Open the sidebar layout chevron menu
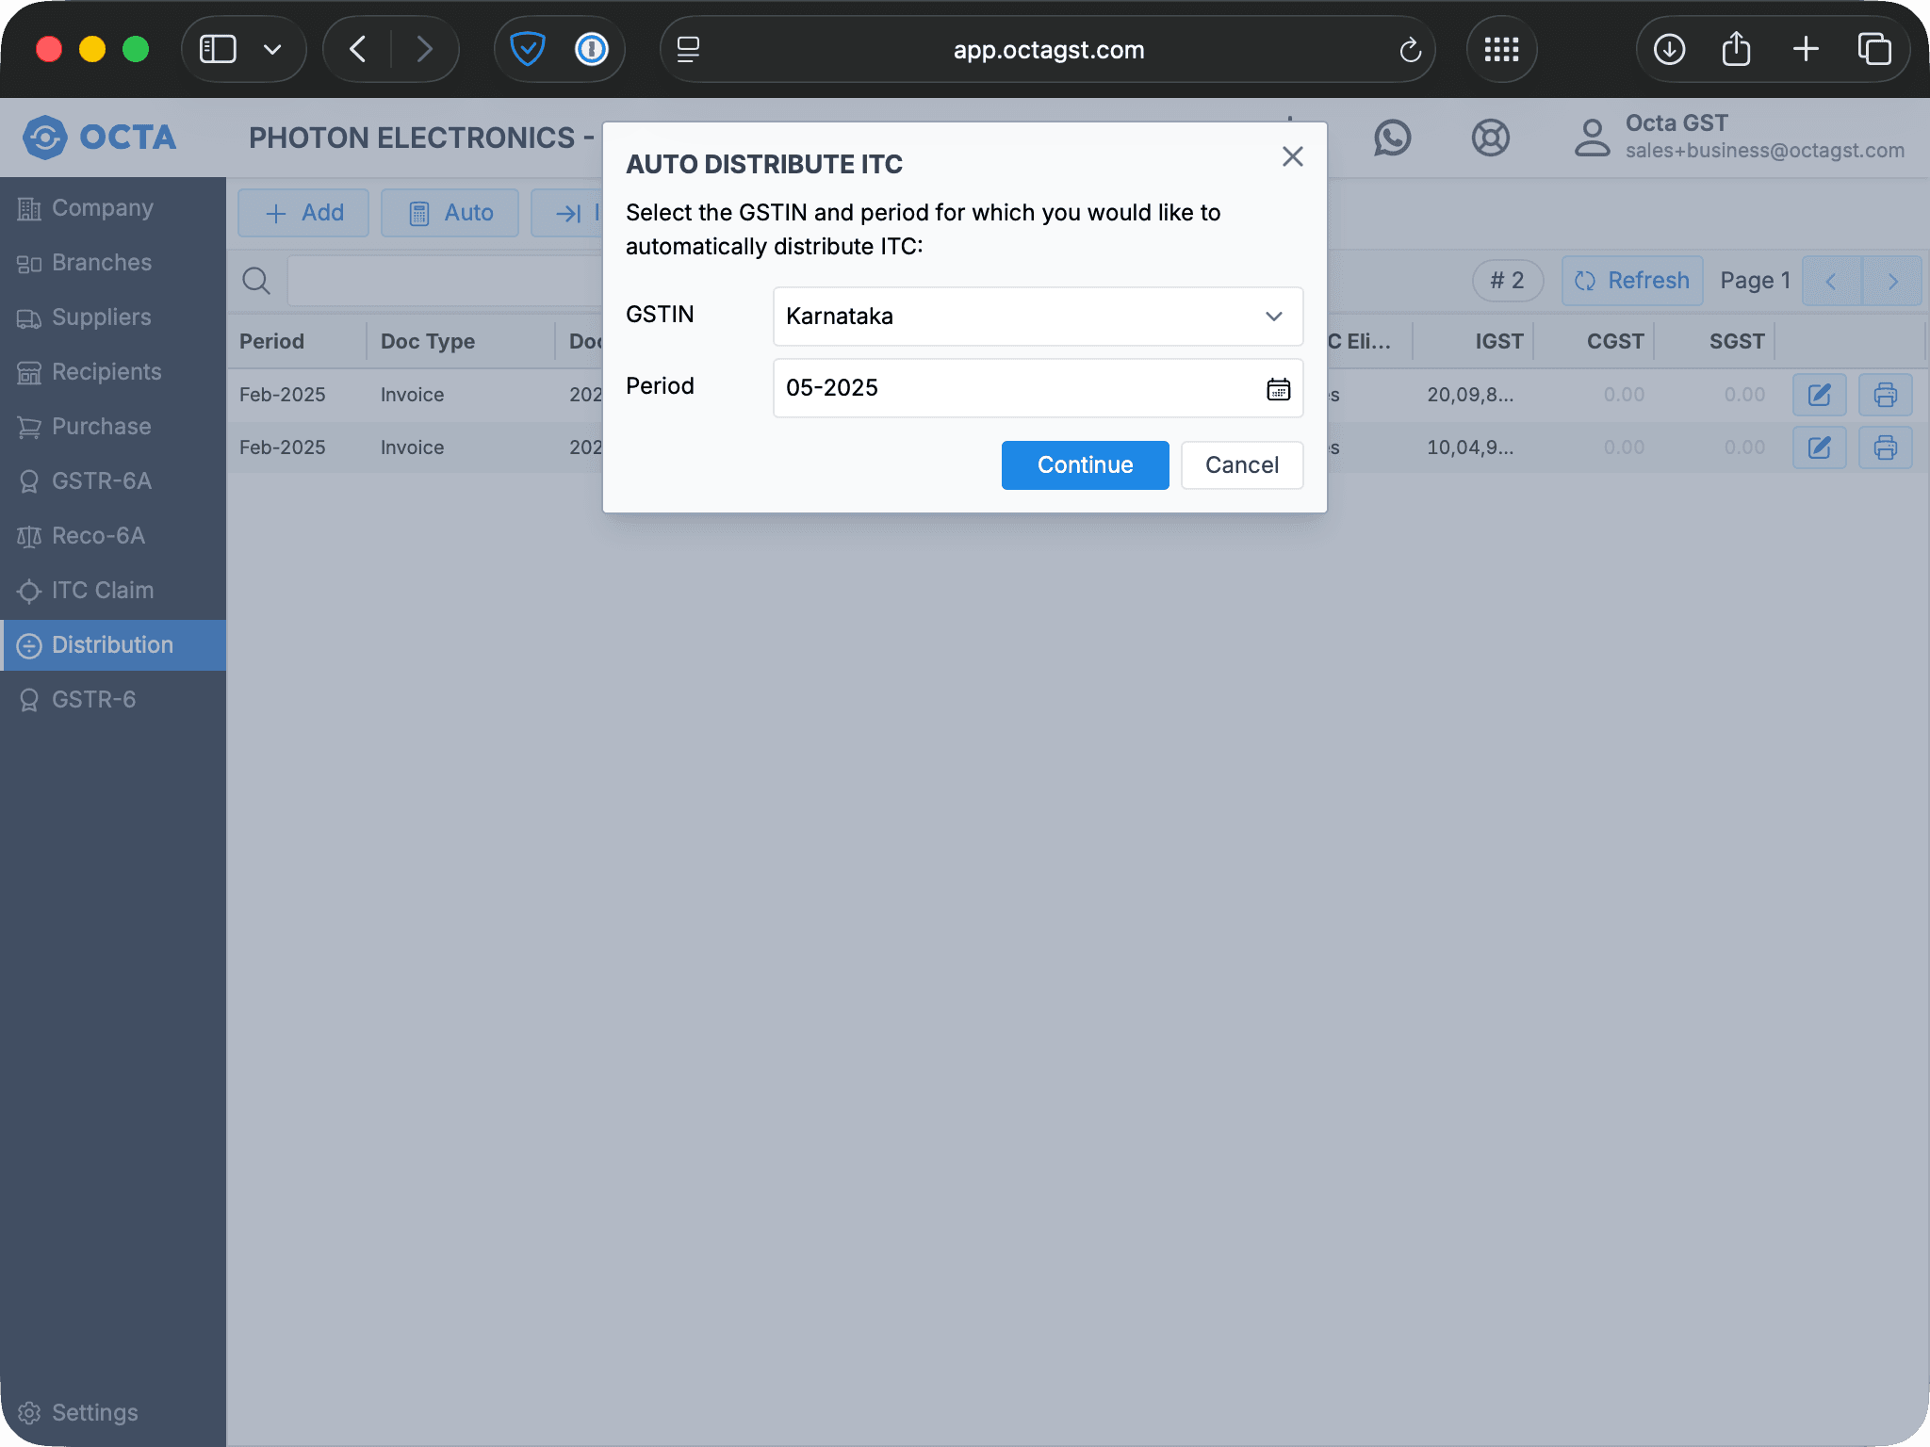1930x1447 pixels. [272, 49]
